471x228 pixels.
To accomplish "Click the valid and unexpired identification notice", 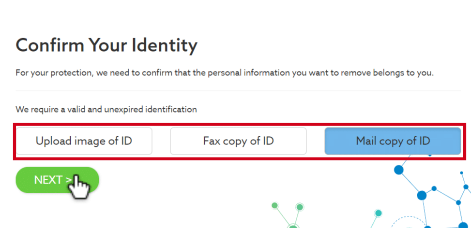I will click(106, 110).
